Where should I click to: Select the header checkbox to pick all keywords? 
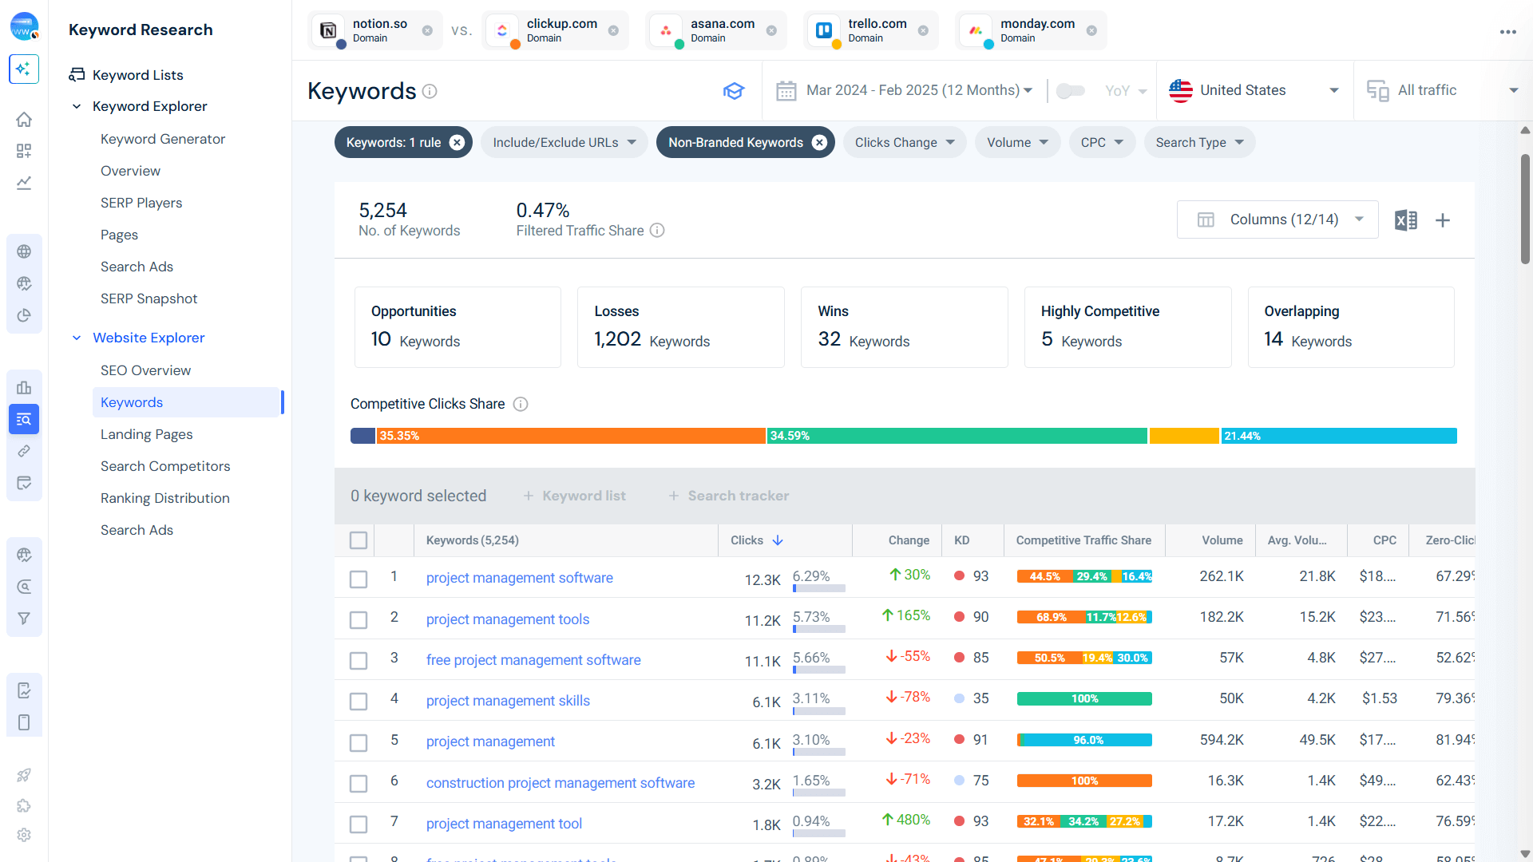[x=358, y=540]
